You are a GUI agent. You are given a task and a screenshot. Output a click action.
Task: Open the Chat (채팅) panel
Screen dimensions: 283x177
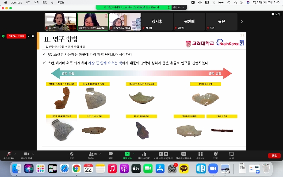coord(111,154)
